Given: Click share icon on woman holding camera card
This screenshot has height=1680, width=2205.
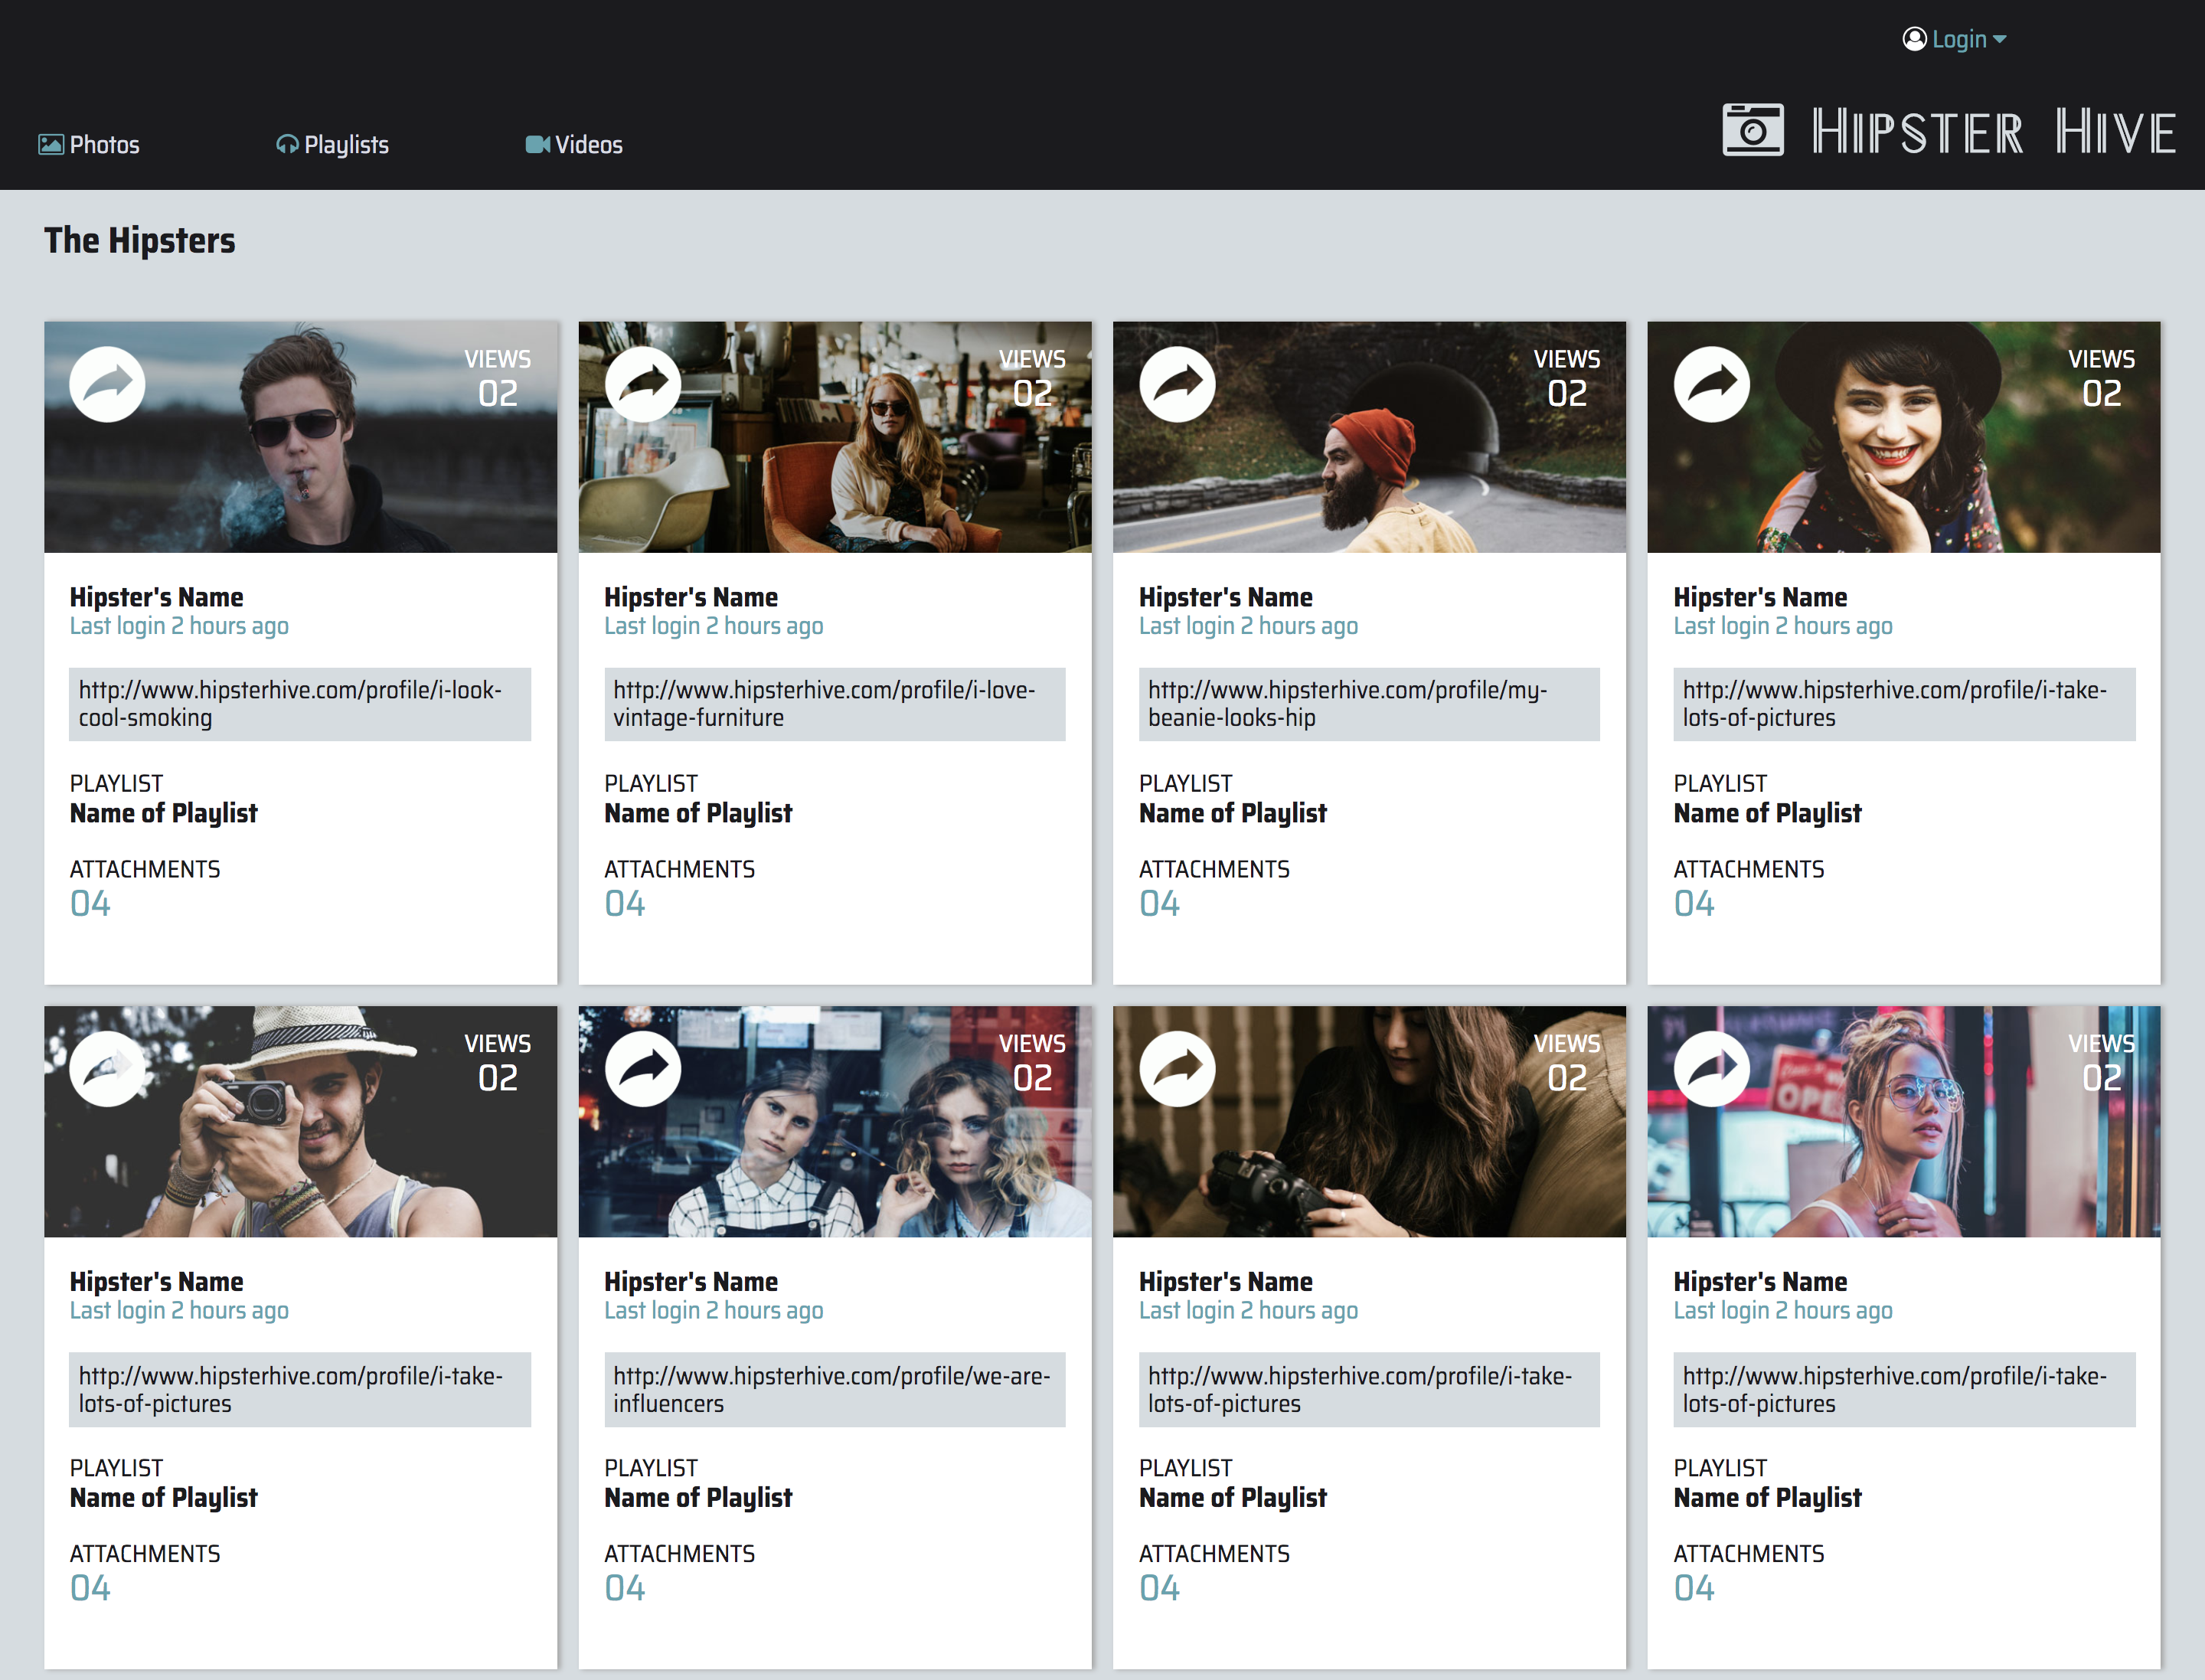Looking at the screenshot, I should [x=1177, y=1069].
